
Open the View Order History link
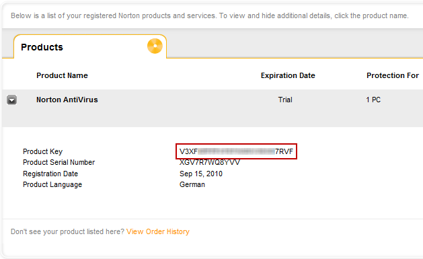click(158, 231)
